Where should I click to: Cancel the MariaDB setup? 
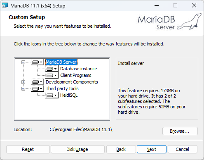[x=183, y=149]
